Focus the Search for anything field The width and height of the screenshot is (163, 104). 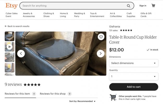coord(73,6)
